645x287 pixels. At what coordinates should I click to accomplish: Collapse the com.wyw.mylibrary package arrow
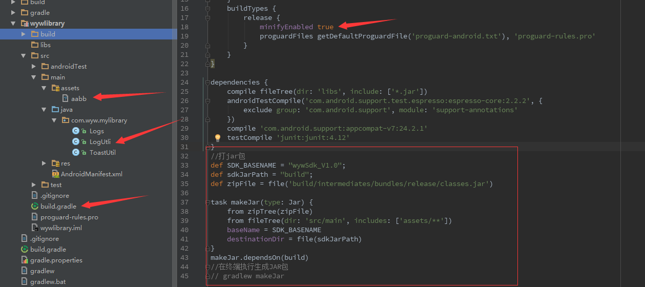click(x=54, y=120)
